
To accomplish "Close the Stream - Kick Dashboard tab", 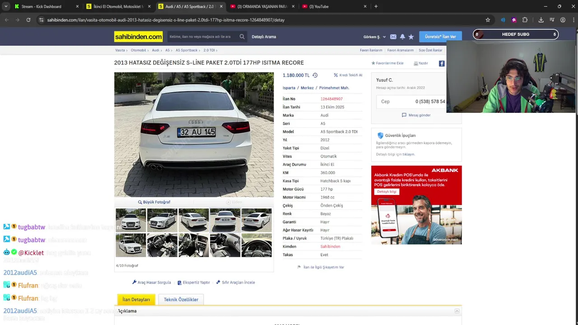I will pyautogui.click(x=77, y=6).
